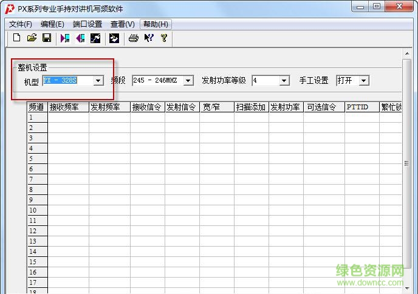Viewport: 418px width, 294px height.
Task: Click the write to radio icon
Action: coord(80,38)
